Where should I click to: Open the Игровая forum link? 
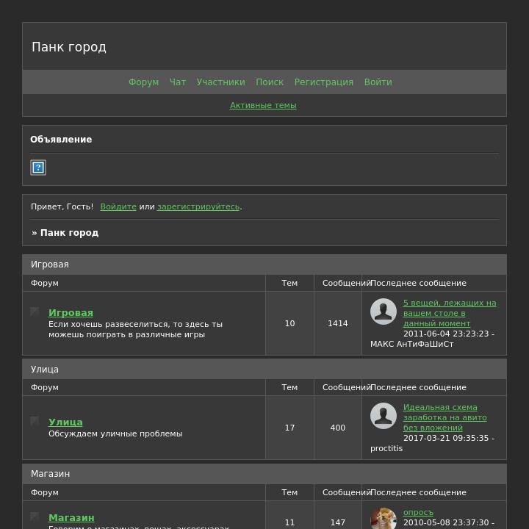71,313
